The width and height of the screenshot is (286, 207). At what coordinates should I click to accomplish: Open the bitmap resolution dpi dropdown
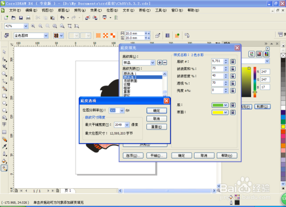[x=122, y=111]
